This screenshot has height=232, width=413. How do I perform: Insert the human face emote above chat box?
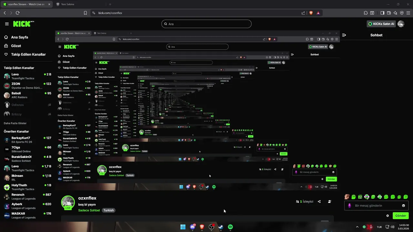pos(347,197)
